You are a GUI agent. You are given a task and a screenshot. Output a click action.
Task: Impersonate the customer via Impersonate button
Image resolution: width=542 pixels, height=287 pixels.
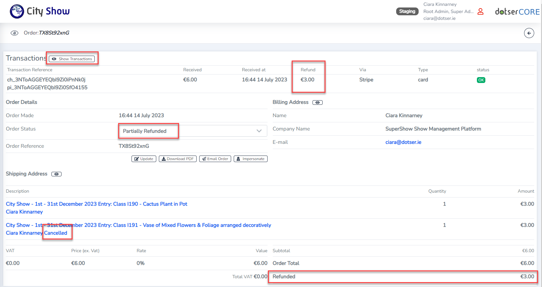click(x=250, y=159)
